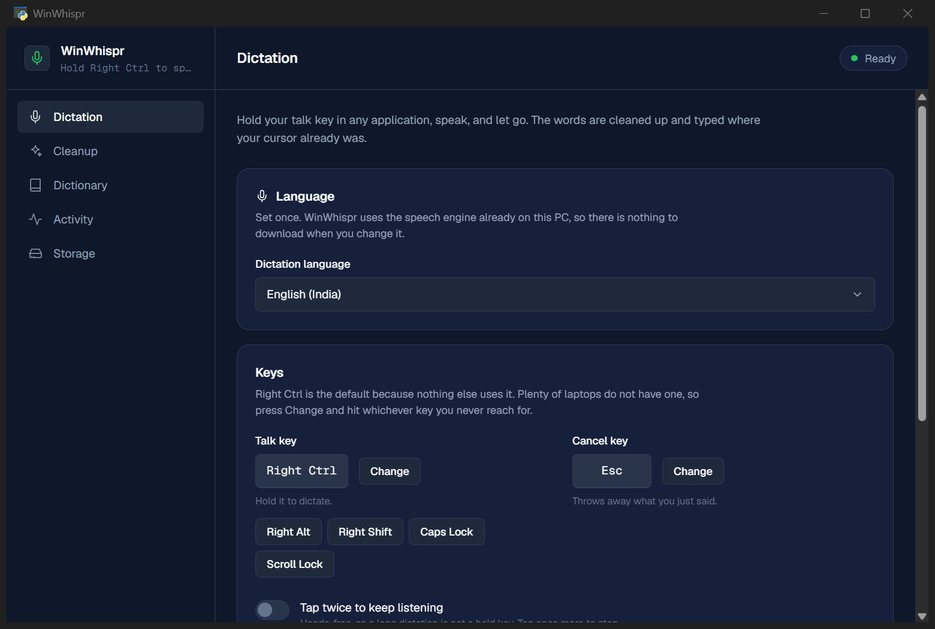Choose Scroll Lock as talk key

click(x=294, y=564)
